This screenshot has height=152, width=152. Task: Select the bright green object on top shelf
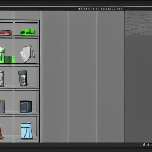point(27,32)
